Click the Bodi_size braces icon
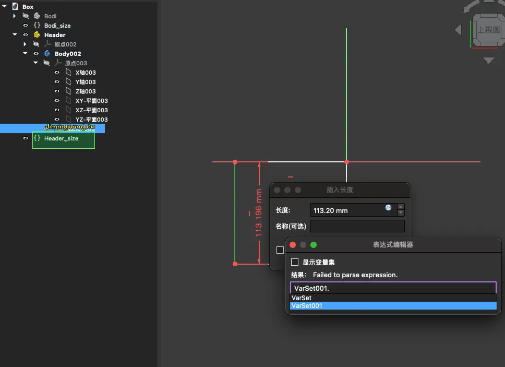Viewport: 505px width, 367px height. (37, 26)
